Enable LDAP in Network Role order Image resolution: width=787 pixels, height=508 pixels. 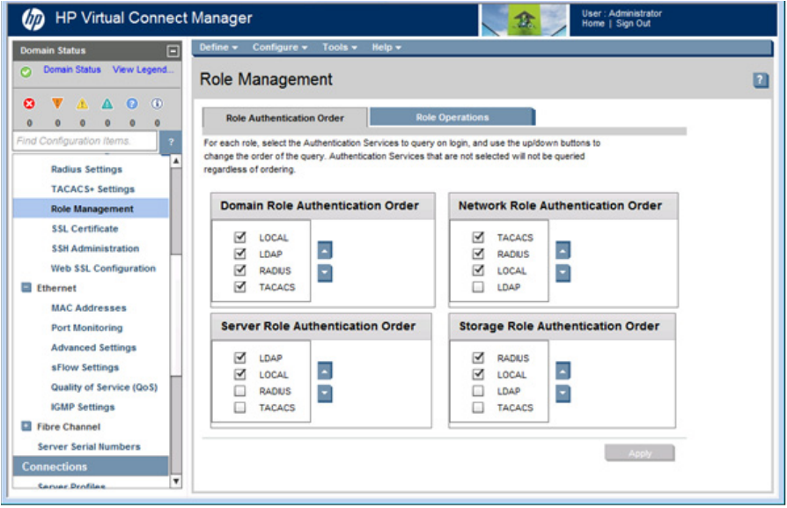tap(478, 287)
